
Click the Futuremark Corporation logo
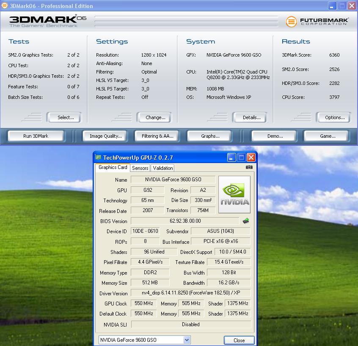[317, 22]
